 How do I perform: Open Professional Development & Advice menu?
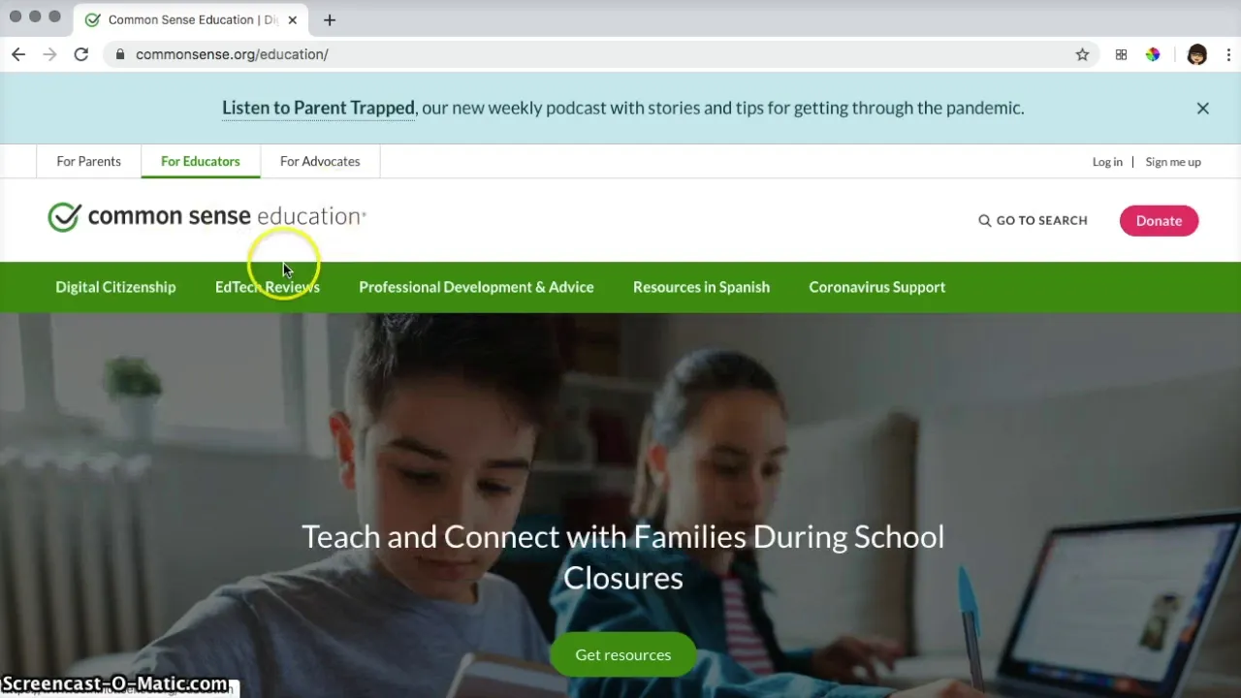pyautogui.click(x=476, y=287)
